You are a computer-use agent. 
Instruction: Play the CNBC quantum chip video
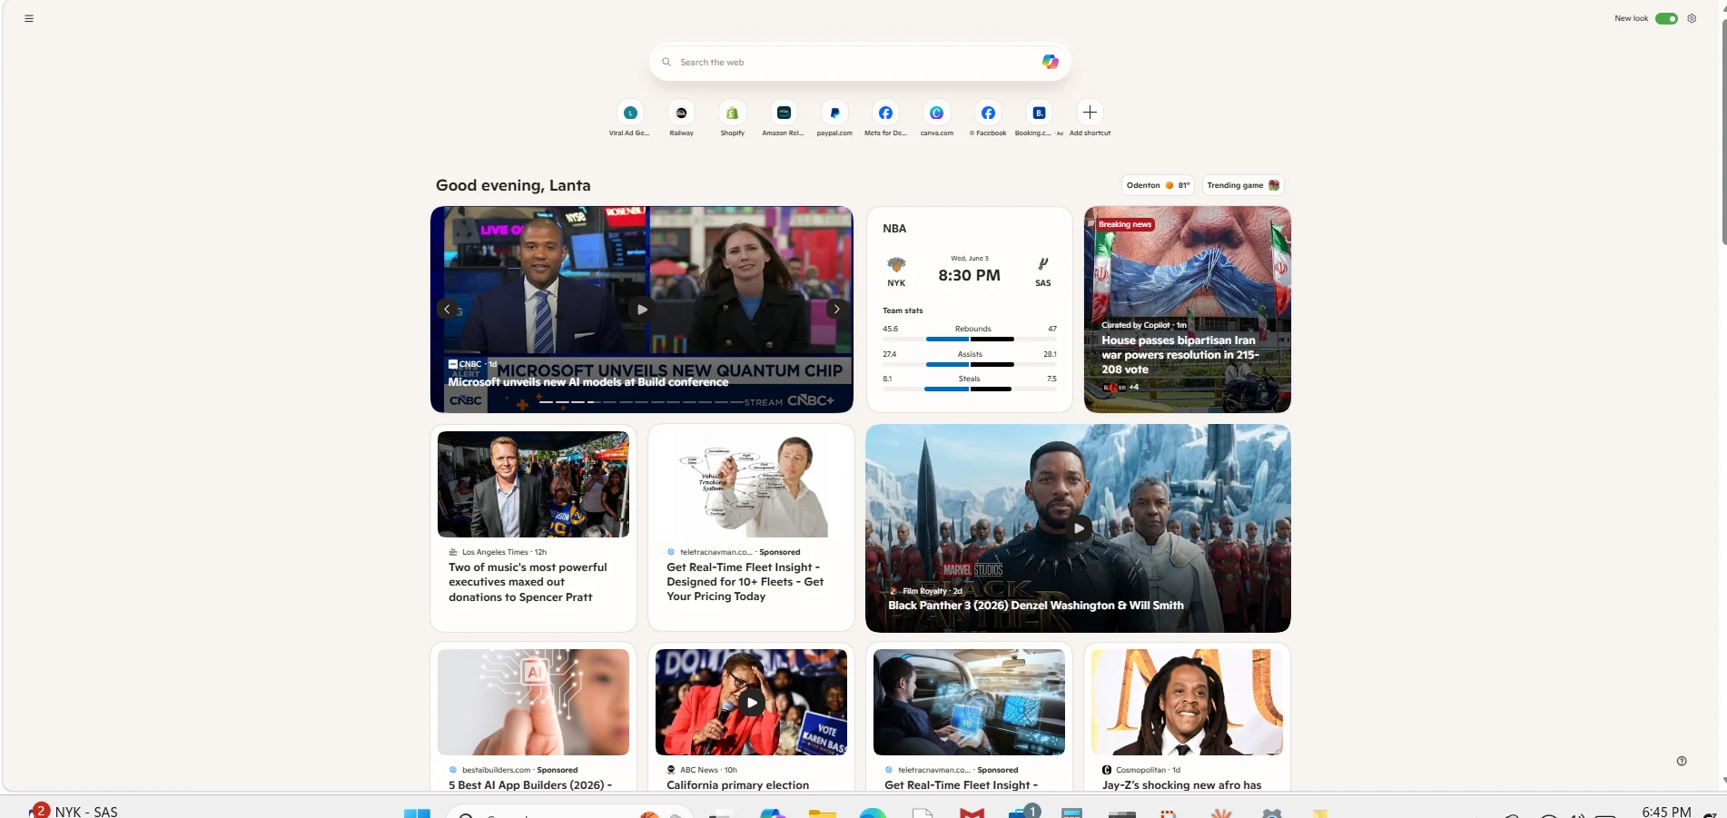(x=642, y=310)
